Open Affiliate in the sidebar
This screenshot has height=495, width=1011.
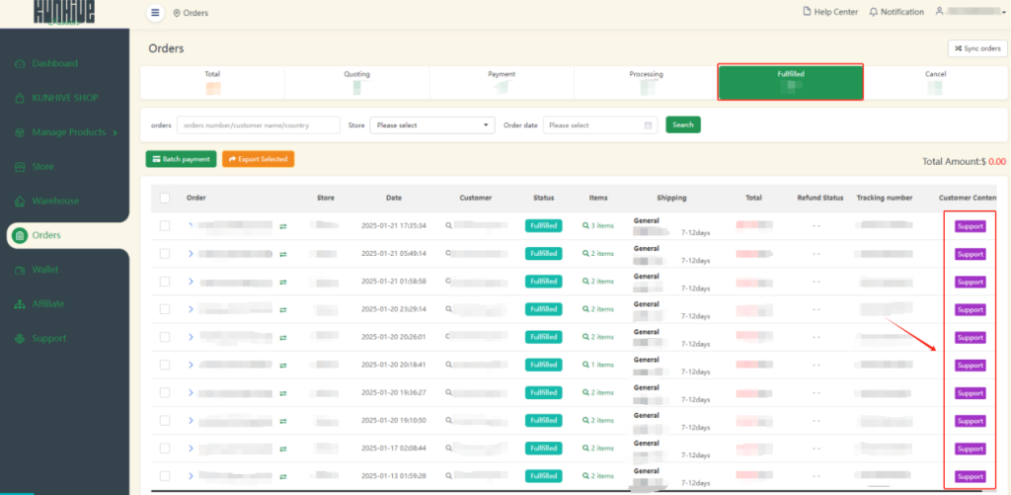pyautogui.click(x=47, y=304)
